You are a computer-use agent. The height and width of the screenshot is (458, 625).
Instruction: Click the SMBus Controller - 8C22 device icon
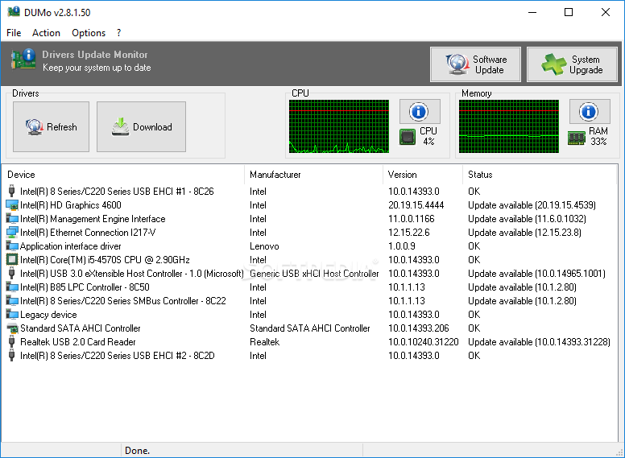(x=12, y=301)
